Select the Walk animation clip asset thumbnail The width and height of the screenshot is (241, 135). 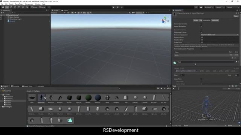[x=70, y=120]
